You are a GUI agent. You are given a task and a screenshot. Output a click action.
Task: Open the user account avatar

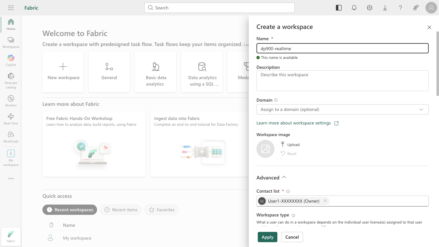pos(431,8)
